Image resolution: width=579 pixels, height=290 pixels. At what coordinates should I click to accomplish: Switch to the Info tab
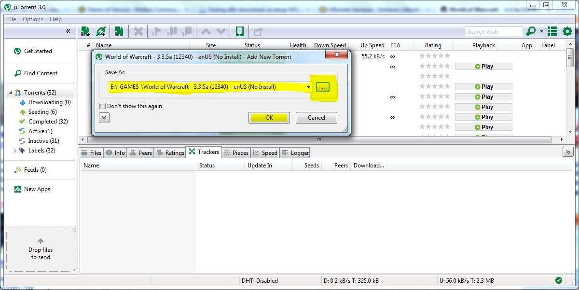point(115,153)
